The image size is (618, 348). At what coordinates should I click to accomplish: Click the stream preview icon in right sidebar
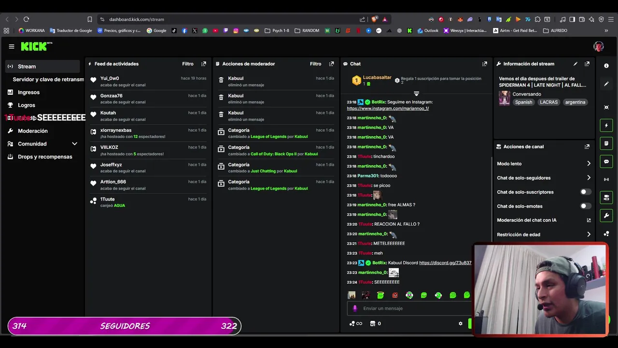tap(606, 107)
